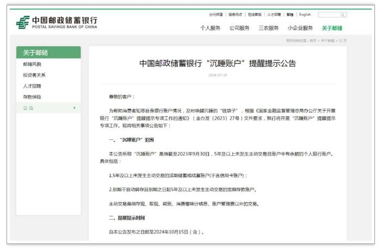The image size is (381, 250).
Task: Open the 分行频道 link
Action: (216, 15)
